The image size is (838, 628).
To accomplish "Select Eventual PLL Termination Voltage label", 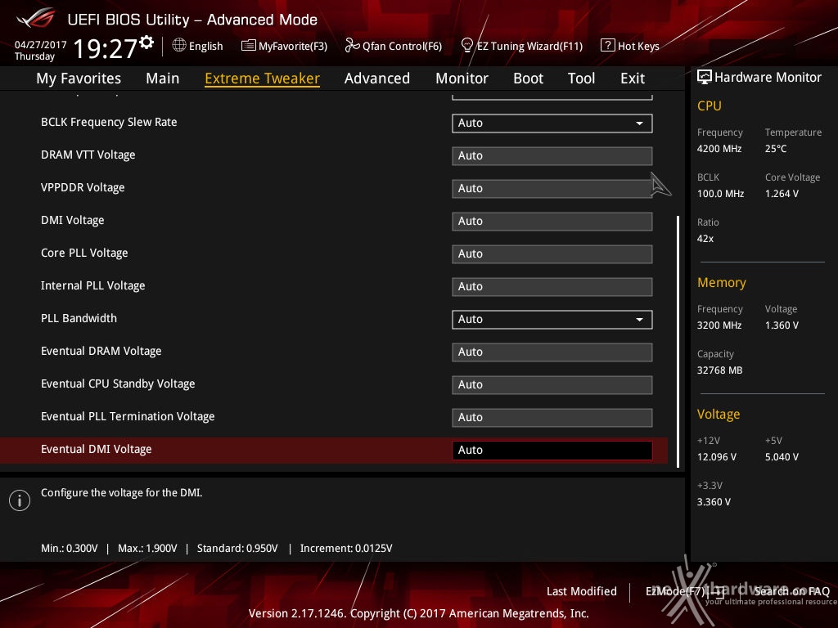I will [128, 416].
